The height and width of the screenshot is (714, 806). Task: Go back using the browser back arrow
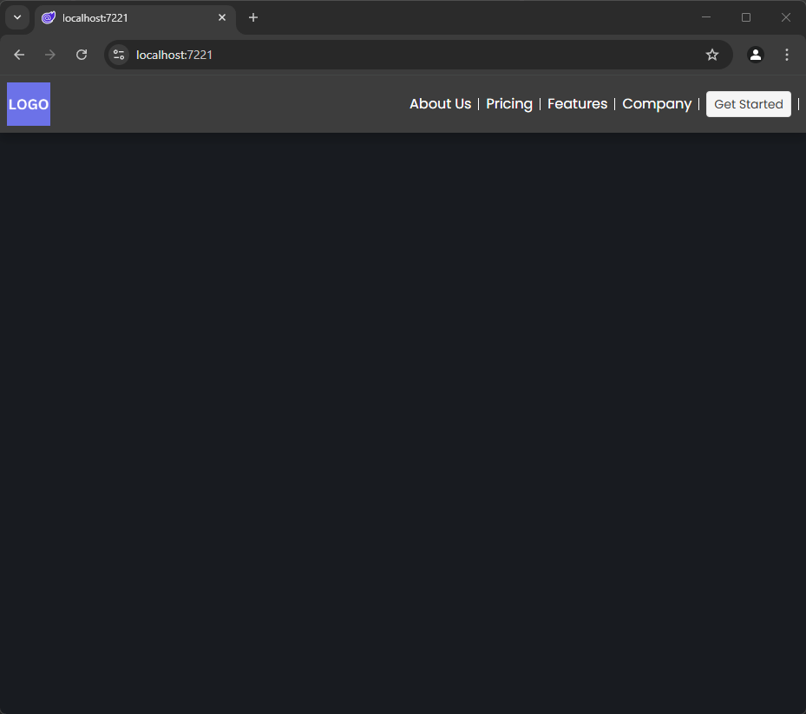[19, 55]
